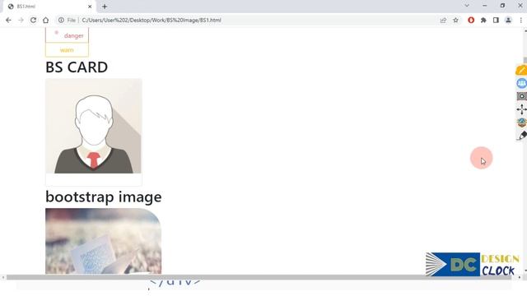
Task: Click the bootstrap image heading
Action: pos(104,197)
